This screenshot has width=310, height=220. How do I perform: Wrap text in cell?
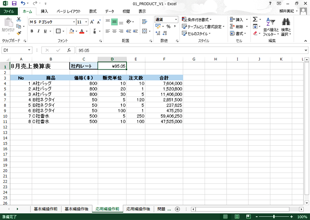click(145, 21)
